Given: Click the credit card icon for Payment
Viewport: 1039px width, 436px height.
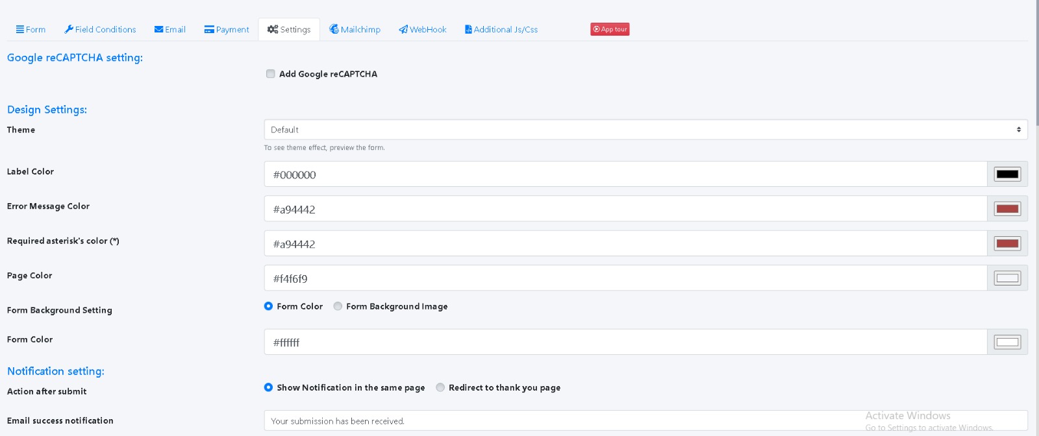Looking at the screenshot, I should click(209, 29).
